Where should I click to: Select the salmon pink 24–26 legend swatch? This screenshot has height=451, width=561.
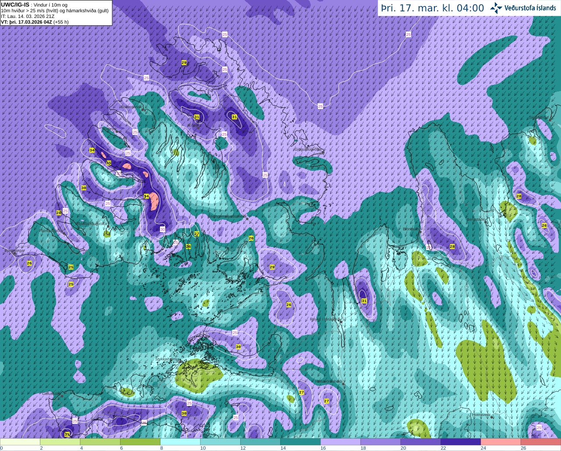[x=501, y=442]
